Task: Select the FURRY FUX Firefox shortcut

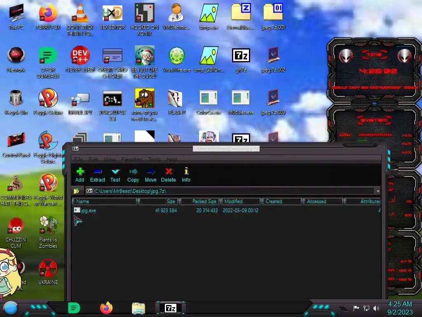Action: [x=48, y=17]
